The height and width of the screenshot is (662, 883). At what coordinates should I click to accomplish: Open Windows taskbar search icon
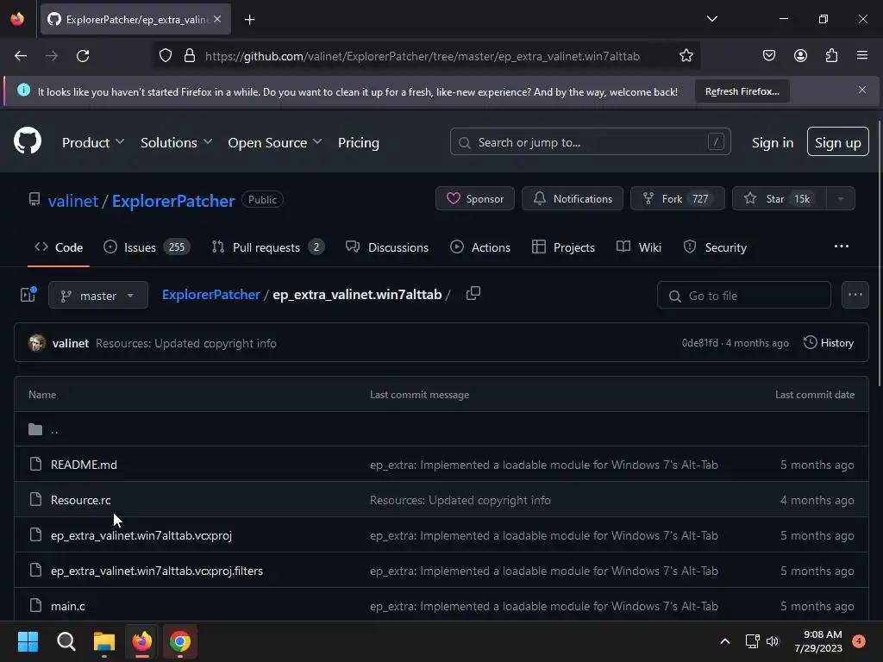coord(66,641)
